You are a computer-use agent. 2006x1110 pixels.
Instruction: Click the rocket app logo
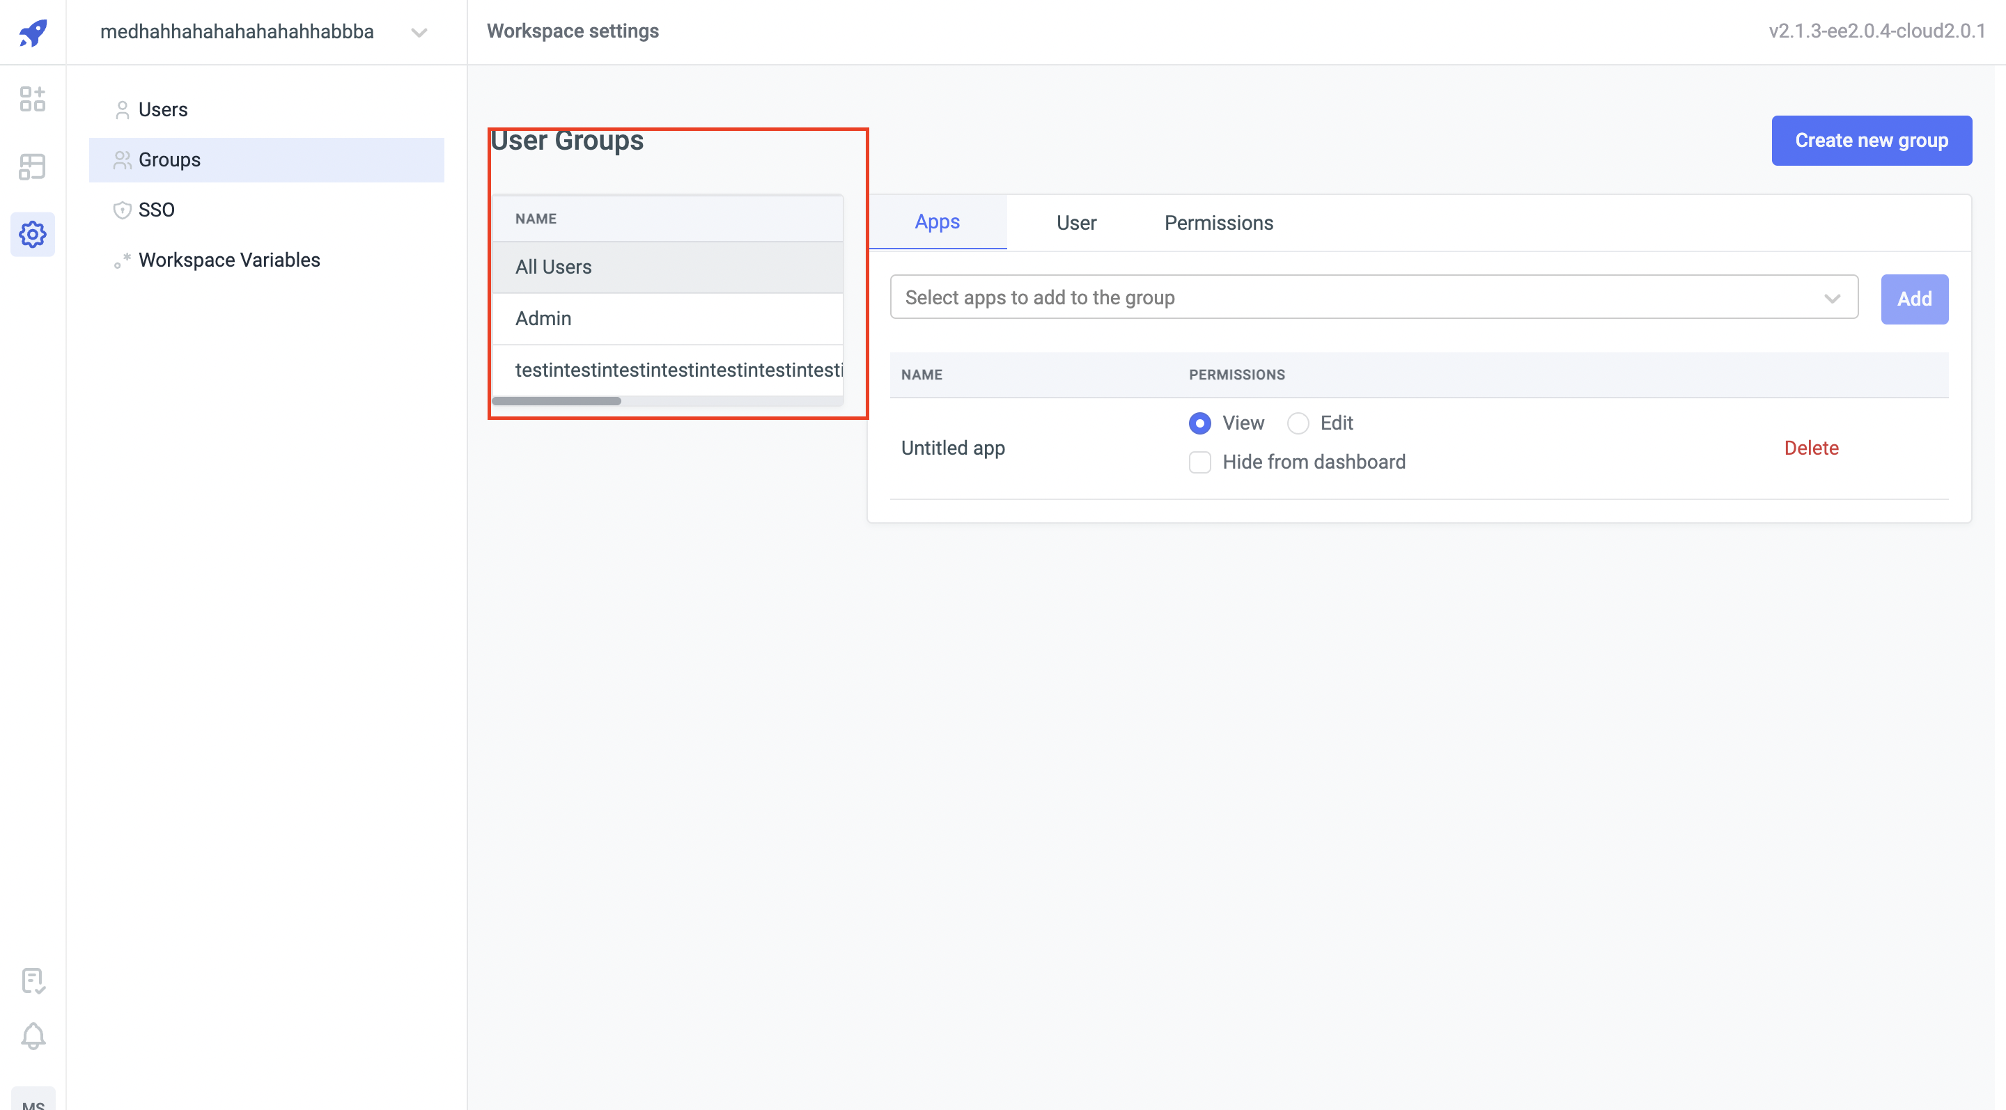click(32, 32)
